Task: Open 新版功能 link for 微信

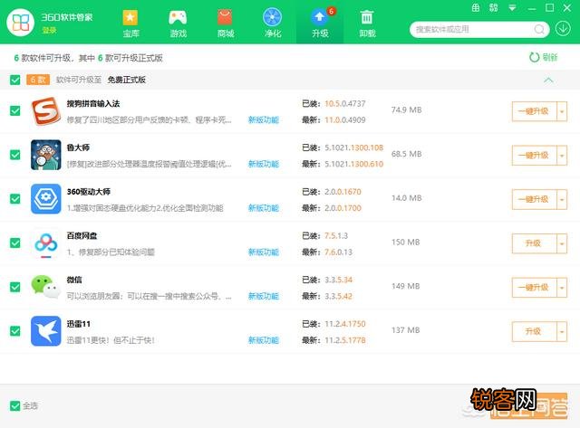Action: point(264,296)
